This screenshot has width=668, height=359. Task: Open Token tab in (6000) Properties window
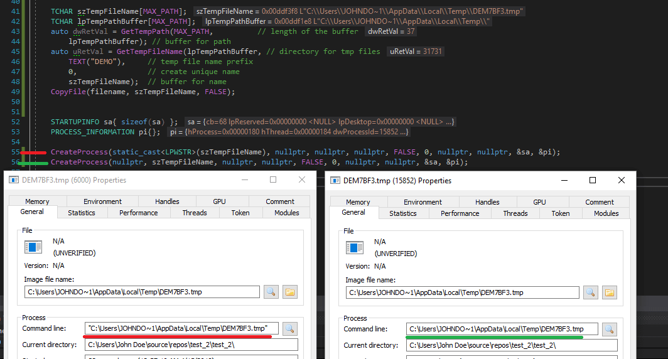click(240, 213)
